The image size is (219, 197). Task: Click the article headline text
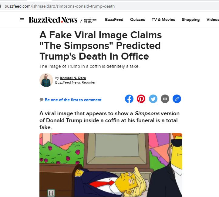coord(100,46)
